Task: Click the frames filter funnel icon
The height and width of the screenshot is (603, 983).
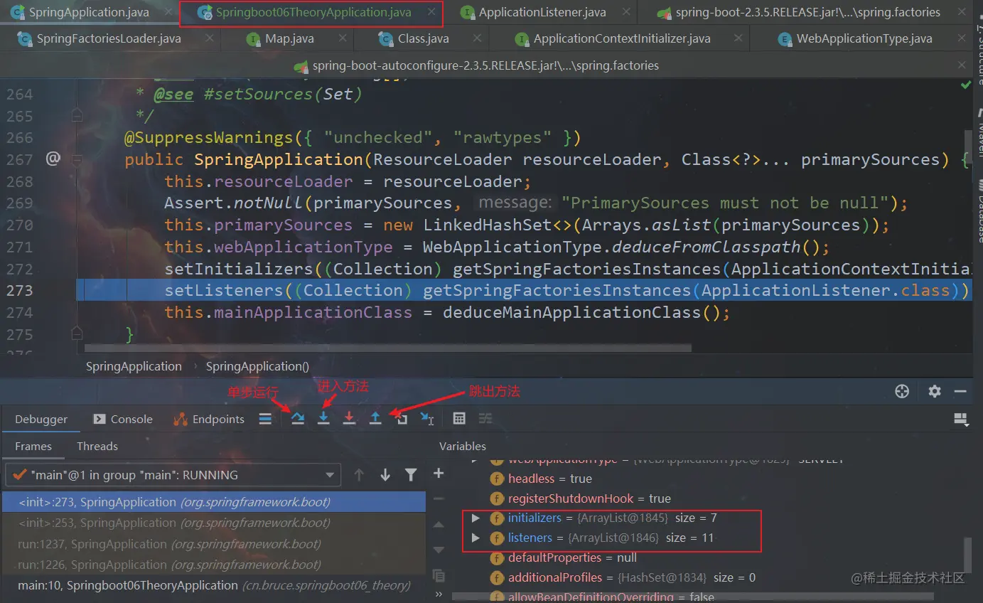Action: click(411, 475)
